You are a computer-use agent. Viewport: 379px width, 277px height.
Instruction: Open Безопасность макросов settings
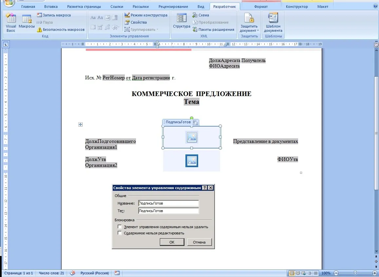[61, 30]
